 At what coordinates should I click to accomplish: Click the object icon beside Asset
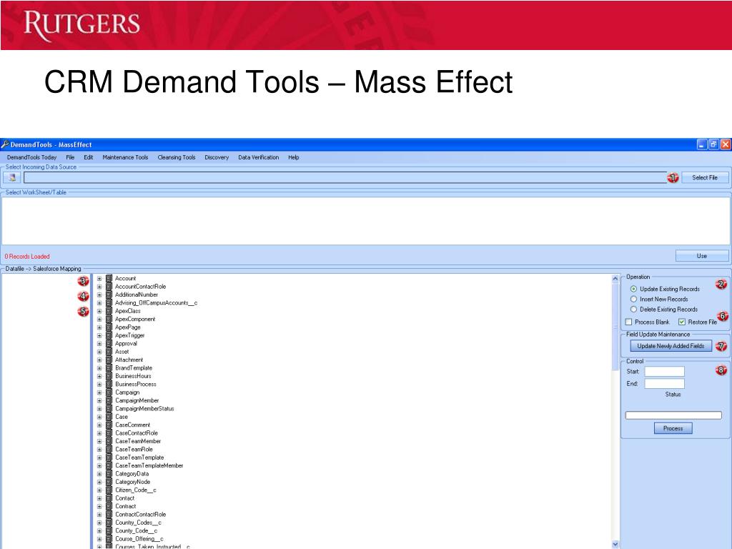point(109,352)
